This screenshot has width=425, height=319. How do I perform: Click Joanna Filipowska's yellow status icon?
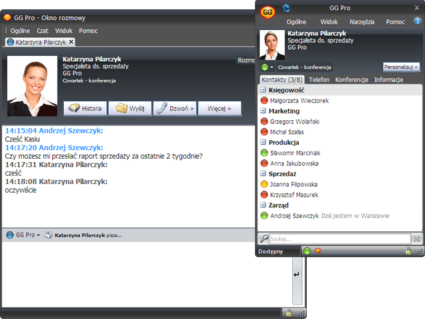click(x=264, y=184)
